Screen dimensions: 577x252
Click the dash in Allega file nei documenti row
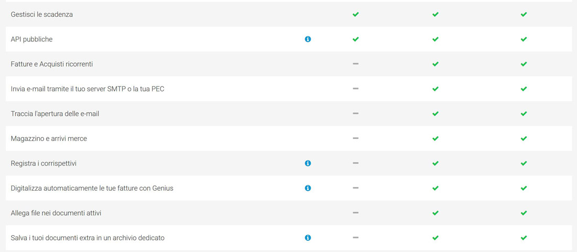tap(356, 213)
